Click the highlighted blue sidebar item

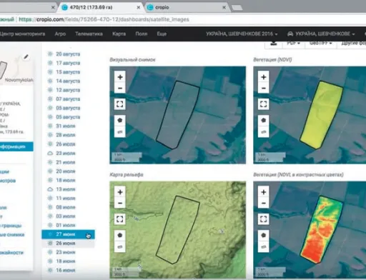[x=16, y=146]
